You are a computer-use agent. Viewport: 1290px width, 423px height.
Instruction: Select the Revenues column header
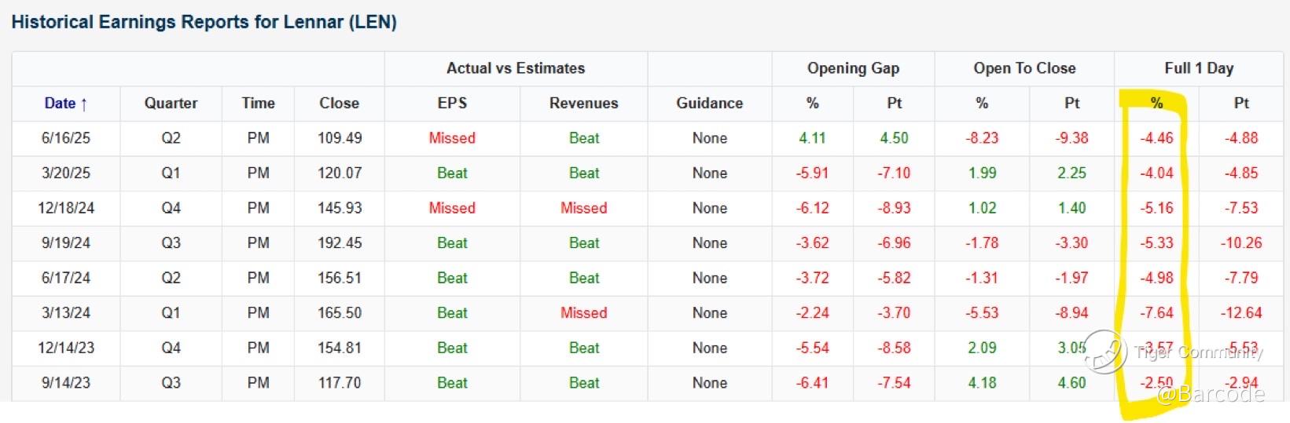583,104
